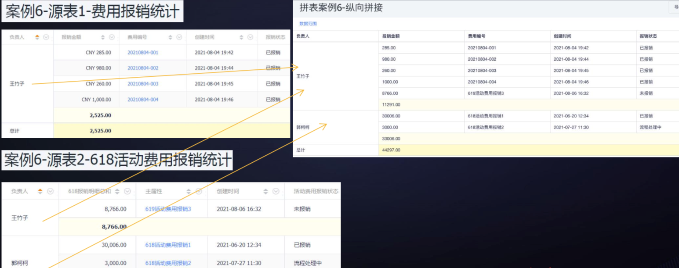Click the 33006.00 subtotal in 纵向拼接 table
Image resolution: width=679 pixels, height=268 pixels.
pyautogui.click(x=391, y=139)
